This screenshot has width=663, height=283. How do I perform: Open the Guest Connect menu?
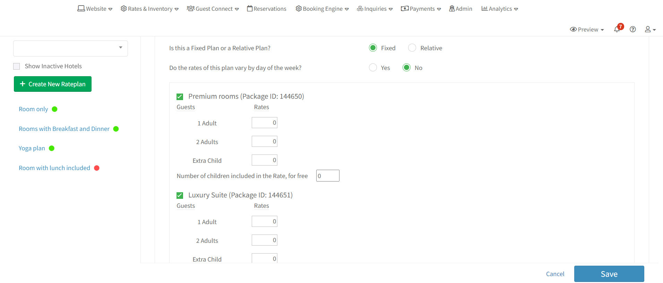point(213,9)
